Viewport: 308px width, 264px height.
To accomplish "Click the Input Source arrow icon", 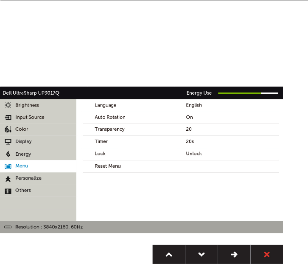I will 8,118.
